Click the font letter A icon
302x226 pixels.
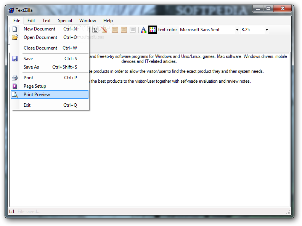point(143,30)
